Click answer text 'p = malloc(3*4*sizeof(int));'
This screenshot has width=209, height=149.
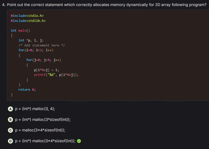pos(40,130)
